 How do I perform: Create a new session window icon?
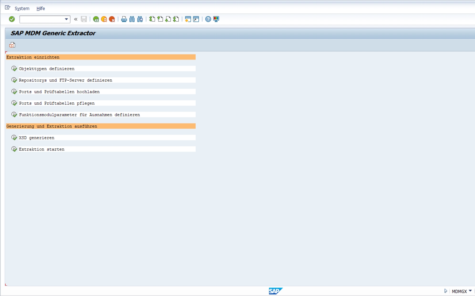point(188,19)
